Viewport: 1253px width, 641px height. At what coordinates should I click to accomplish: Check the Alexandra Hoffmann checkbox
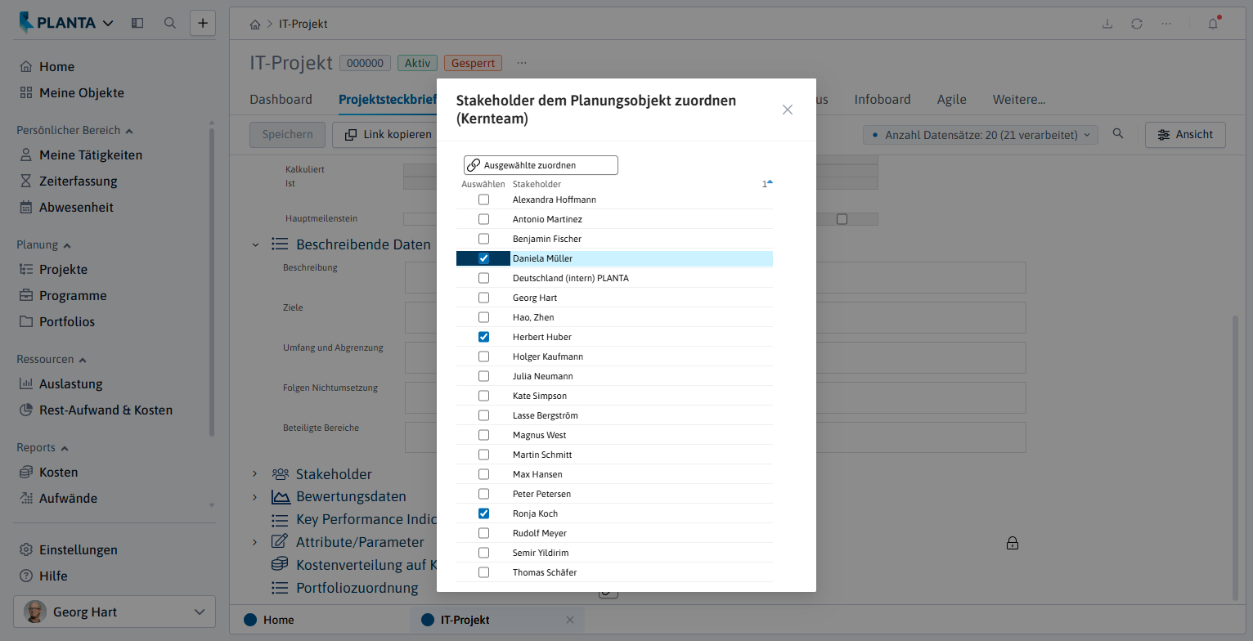click(x=483, y=199)
